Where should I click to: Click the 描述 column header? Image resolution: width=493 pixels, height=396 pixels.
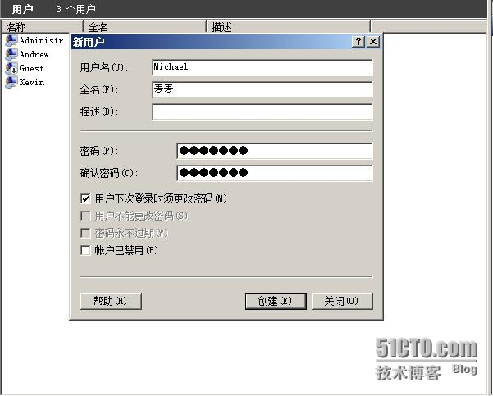[288, 27]
